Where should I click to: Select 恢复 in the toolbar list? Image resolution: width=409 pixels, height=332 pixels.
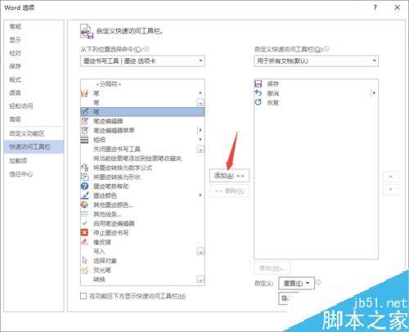(316, 102)
